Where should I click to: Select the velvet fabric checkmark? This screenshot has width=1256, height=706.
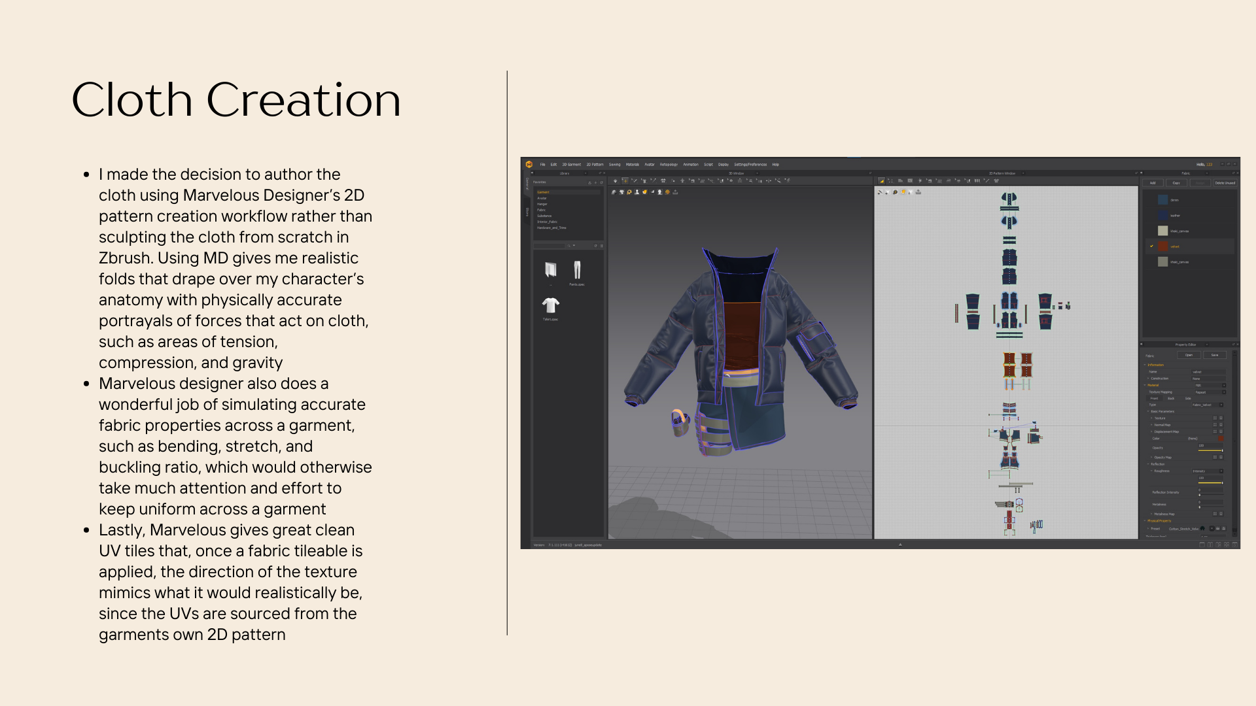[x=1151, y=246]
